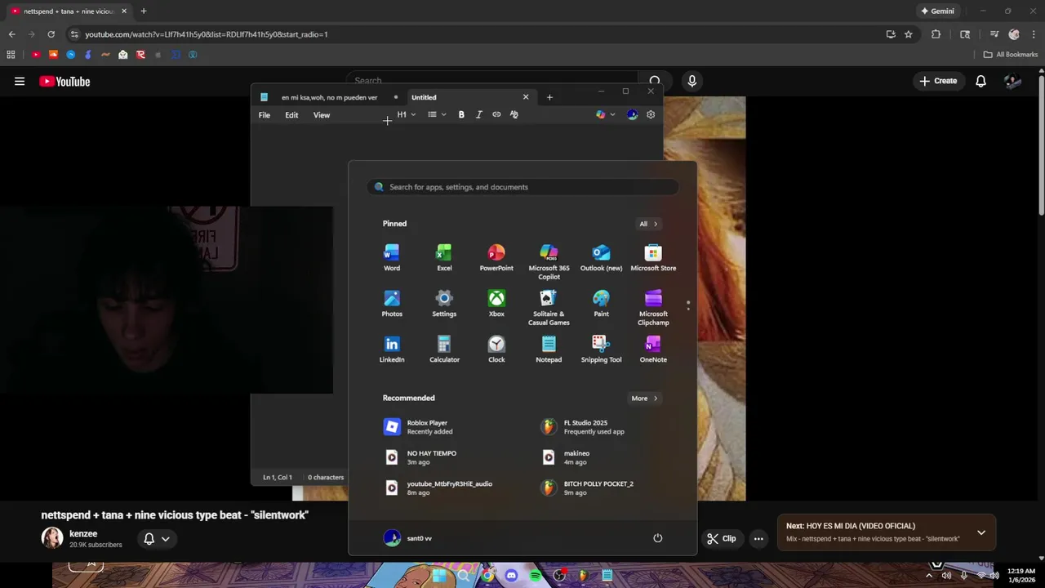Expand Notepad list style dropdown

pos(437,114)
